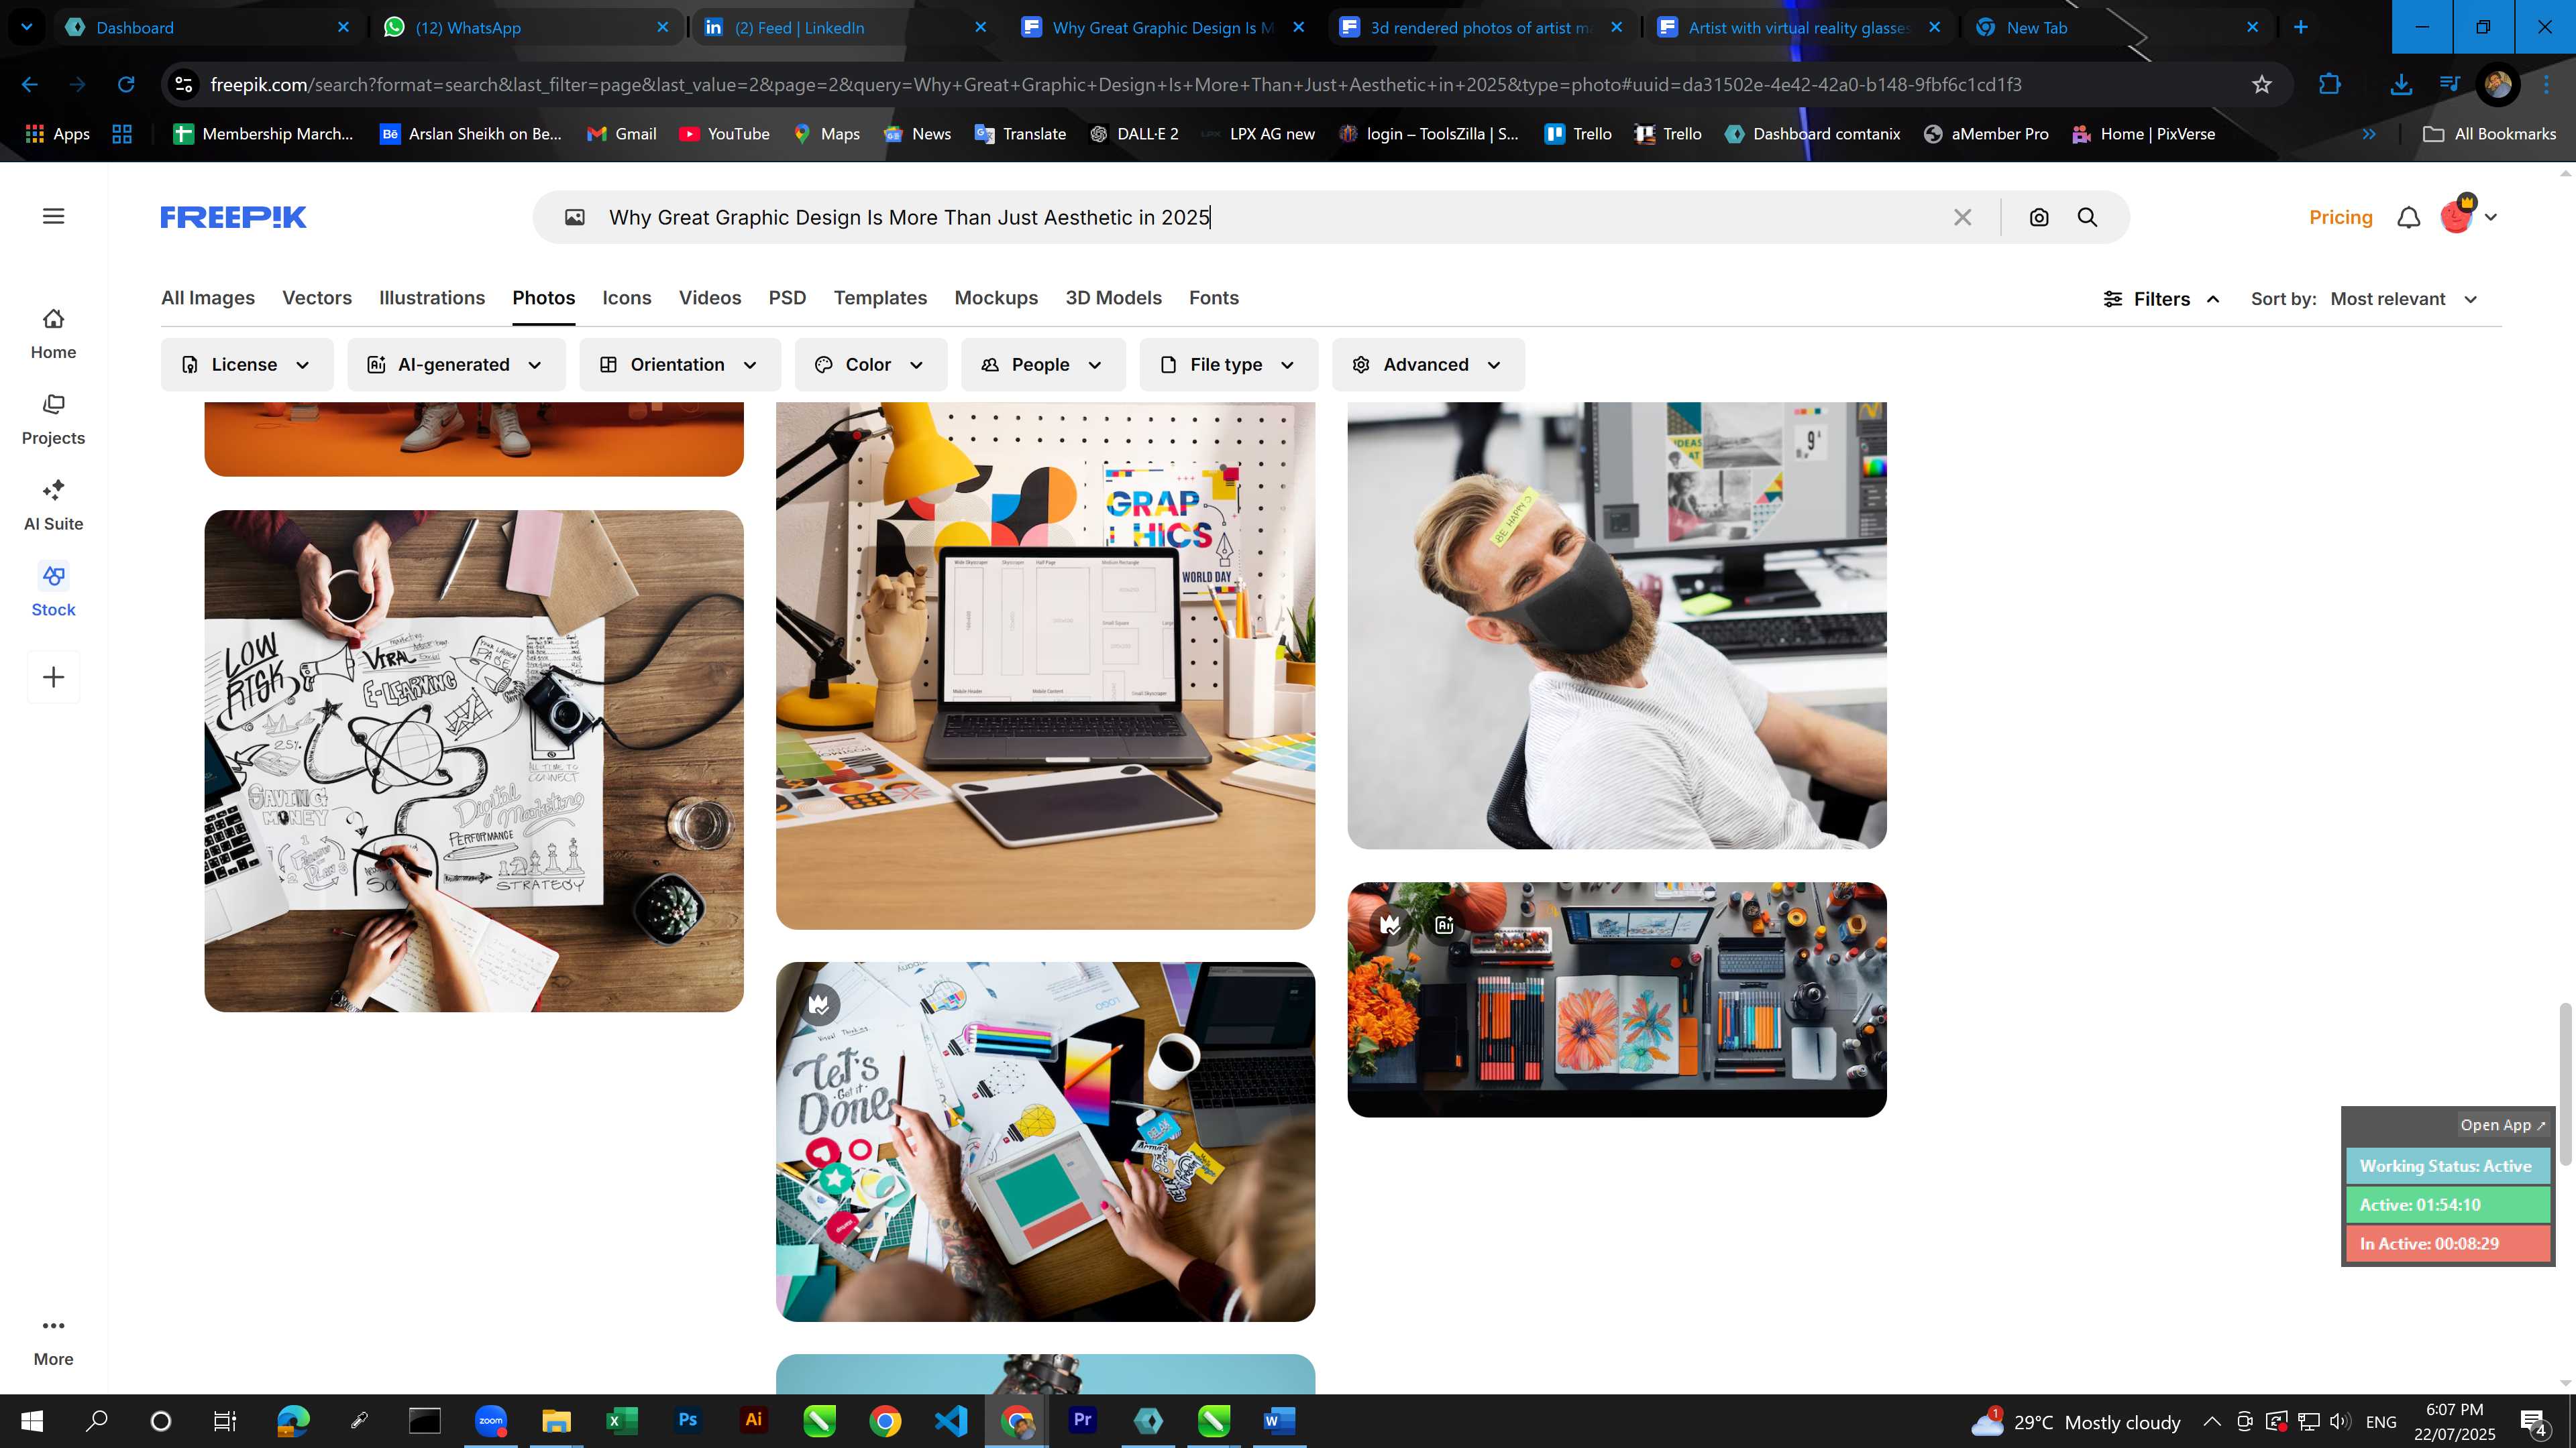Go back to previous page

[30, 85]
